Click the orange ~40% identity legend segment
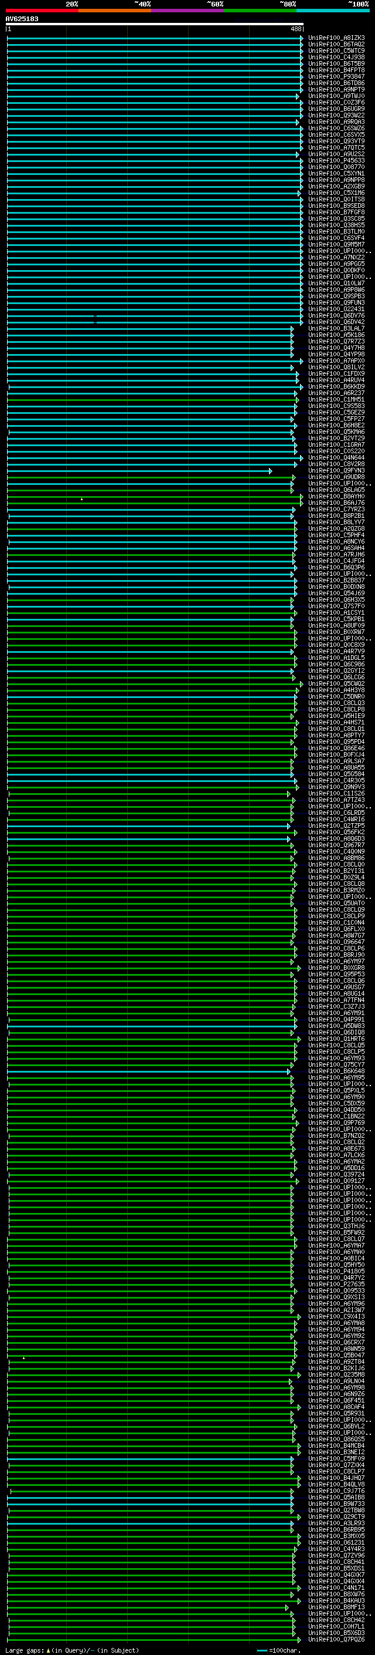Viewport: 375px width, 1655px height. pos(115,11)
